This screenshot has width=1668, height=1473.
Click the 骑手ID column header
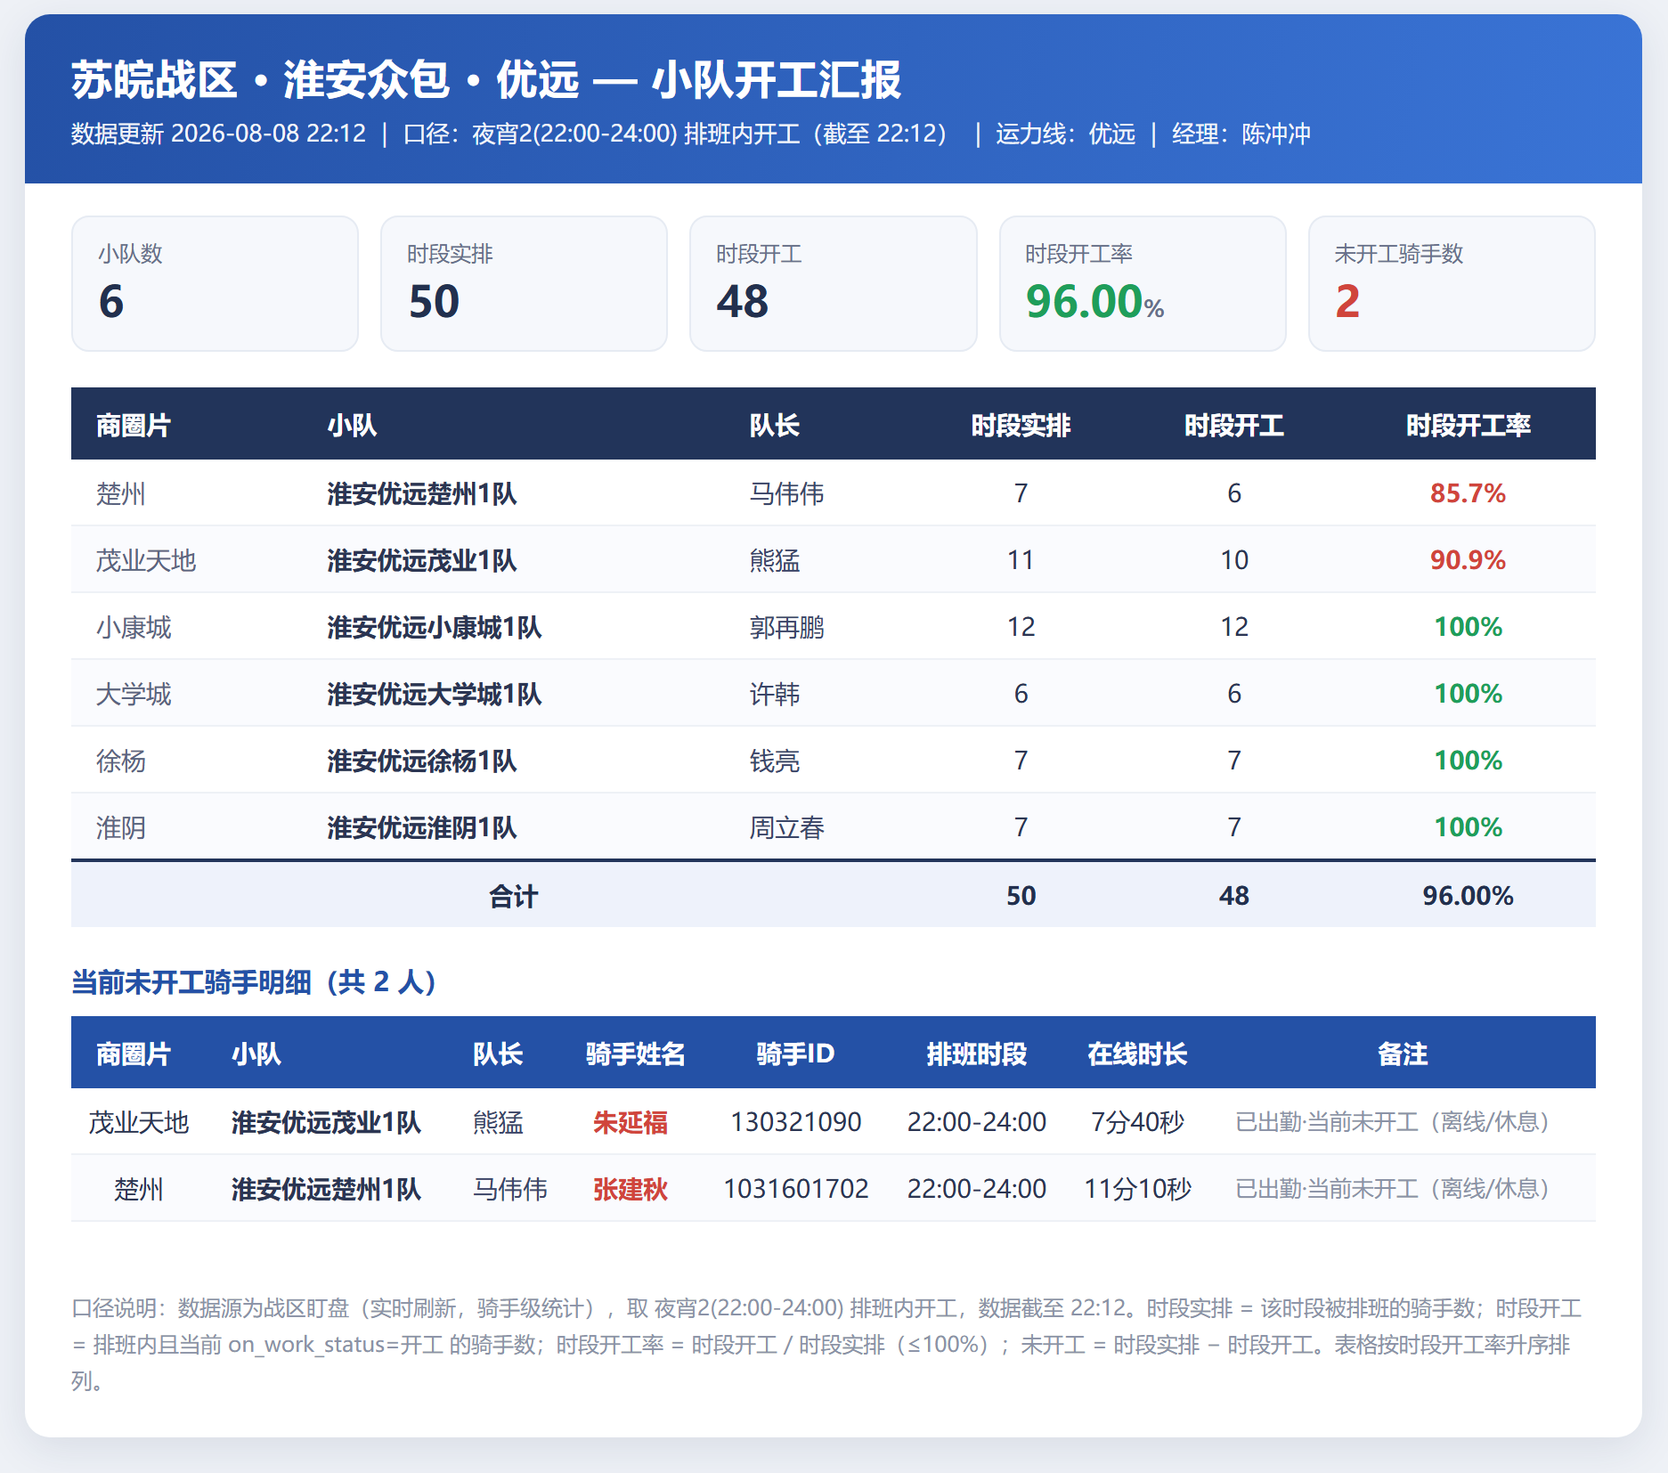click(x=795, y=1054)
